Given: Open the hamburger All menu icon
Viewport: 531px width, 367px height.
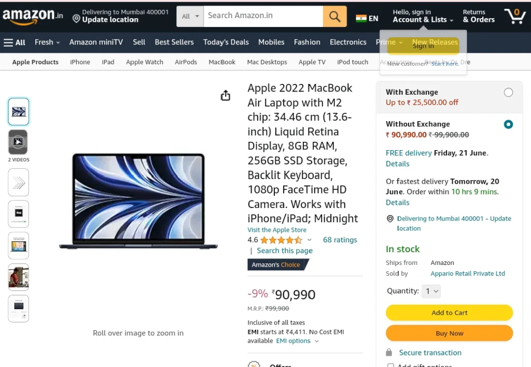Looking at the screenshot, I should (x=8, y=42).
